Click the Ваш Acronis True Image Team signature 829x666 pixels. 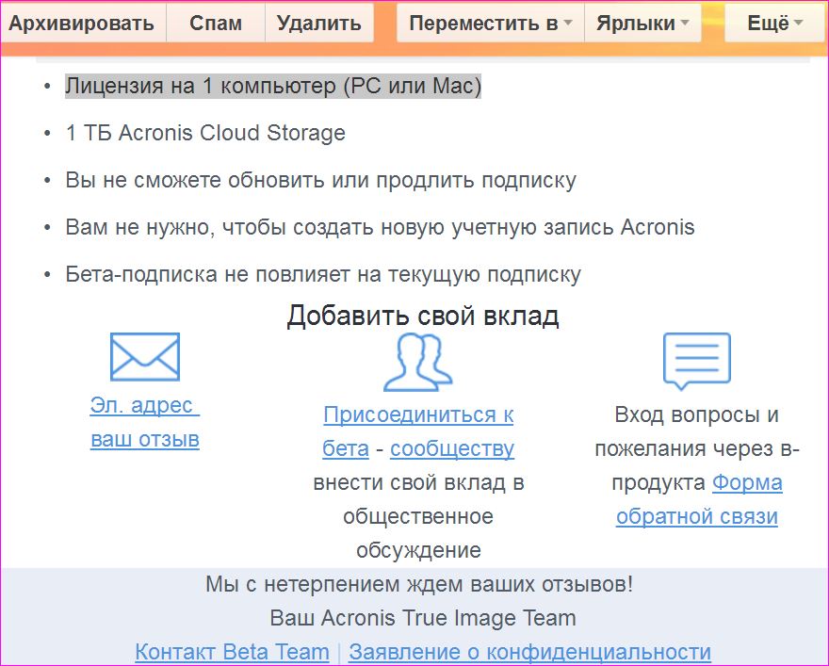click(x=422, y=619)
